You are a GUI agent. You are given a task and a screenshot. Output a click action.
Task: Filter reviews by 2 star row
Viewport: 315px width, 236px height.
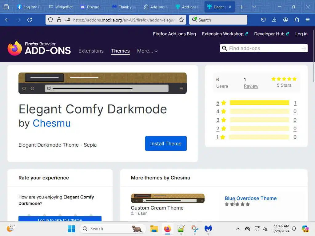tap(256, 129)
